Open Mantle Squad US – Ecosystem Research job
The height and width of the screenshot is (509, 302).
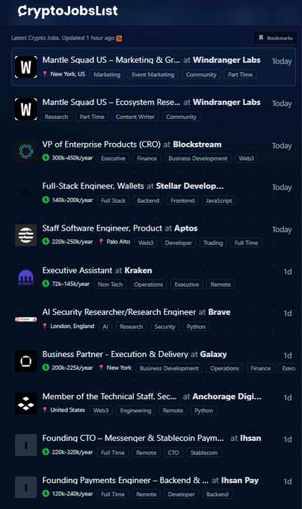111,103
